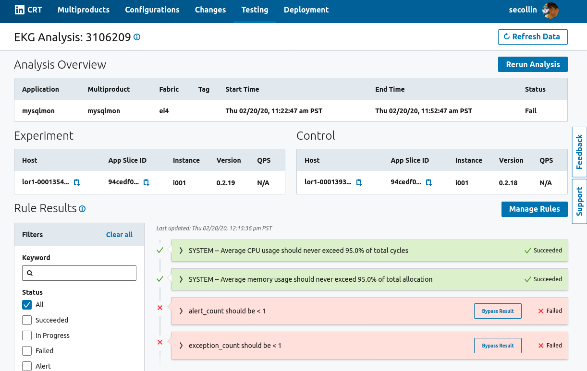The height and width of the screenshot is (371, 587).
Task: Click the Refresh Data button
Action: pyautogui.click(x=533, y=37)
